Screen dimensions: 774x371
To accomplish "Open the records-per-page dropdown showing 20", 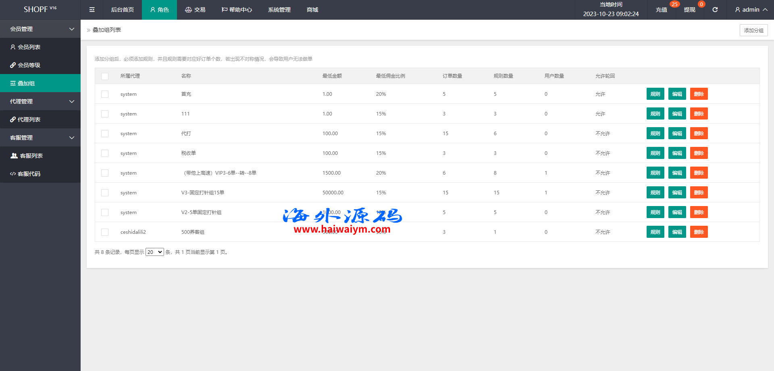I will point(154,252).
